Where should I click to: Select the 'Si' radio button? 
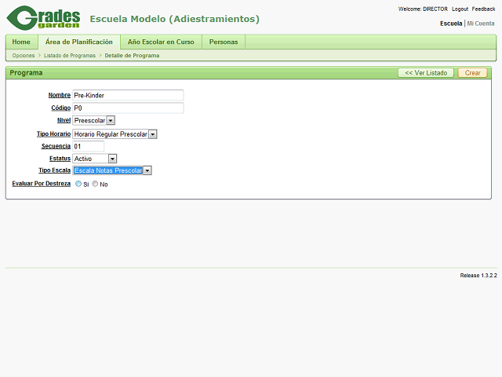click(x=78, y=184)
